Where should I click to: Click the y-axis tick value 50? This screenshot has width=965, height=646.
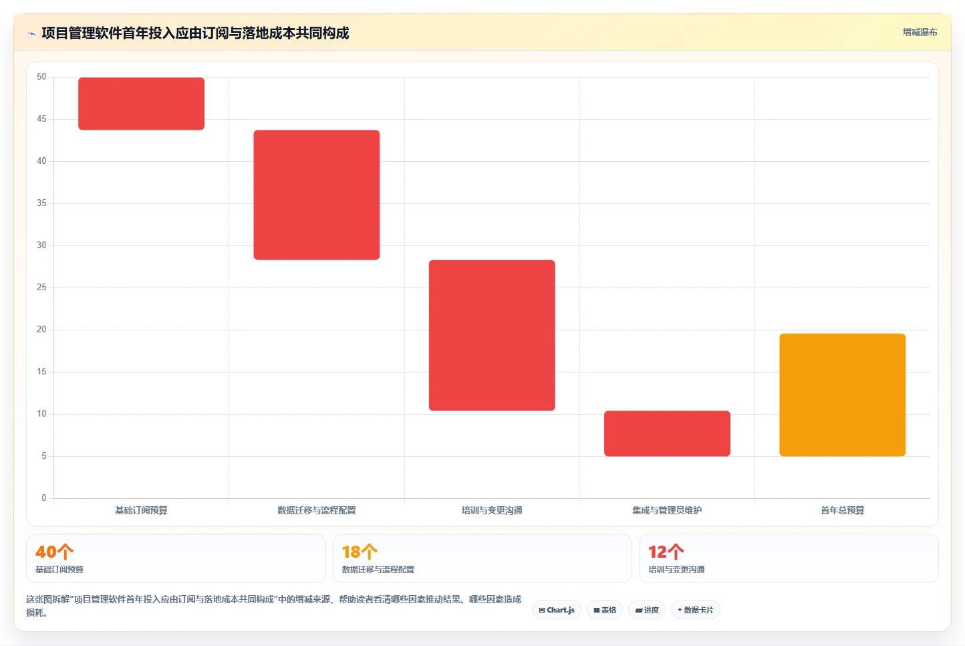tap(41, 77)
